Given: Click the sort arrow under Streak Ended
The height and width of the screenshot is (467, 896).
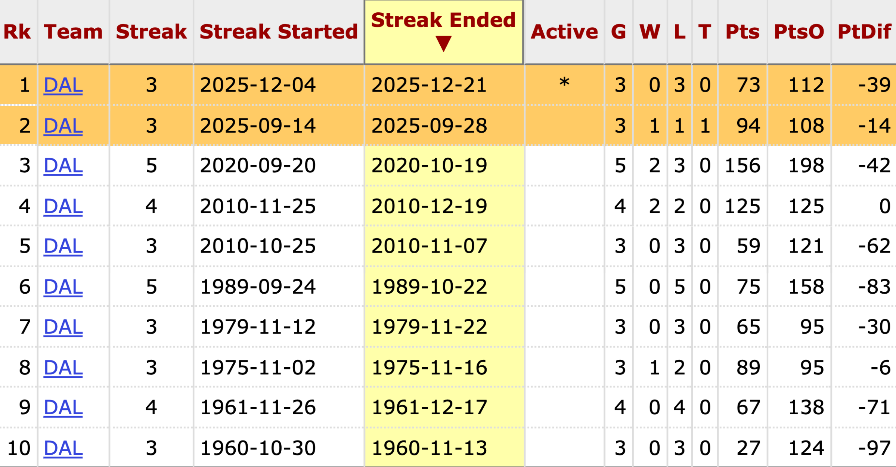Looking at the screenshot, I should 443,44.
